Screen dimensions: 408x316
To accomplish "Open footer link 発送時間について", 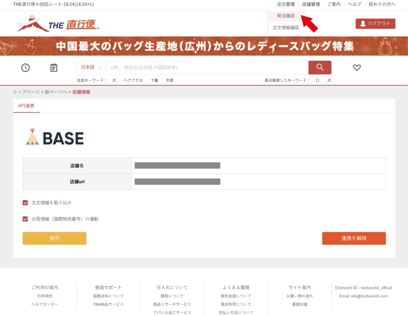I will point(236,304).
